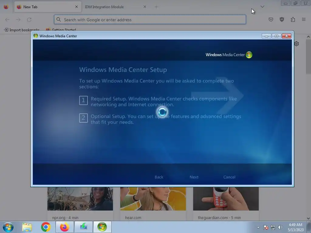311x233 pixels.
Task: Open Firefox new tab personalize gear
Action: pos(296,44)
